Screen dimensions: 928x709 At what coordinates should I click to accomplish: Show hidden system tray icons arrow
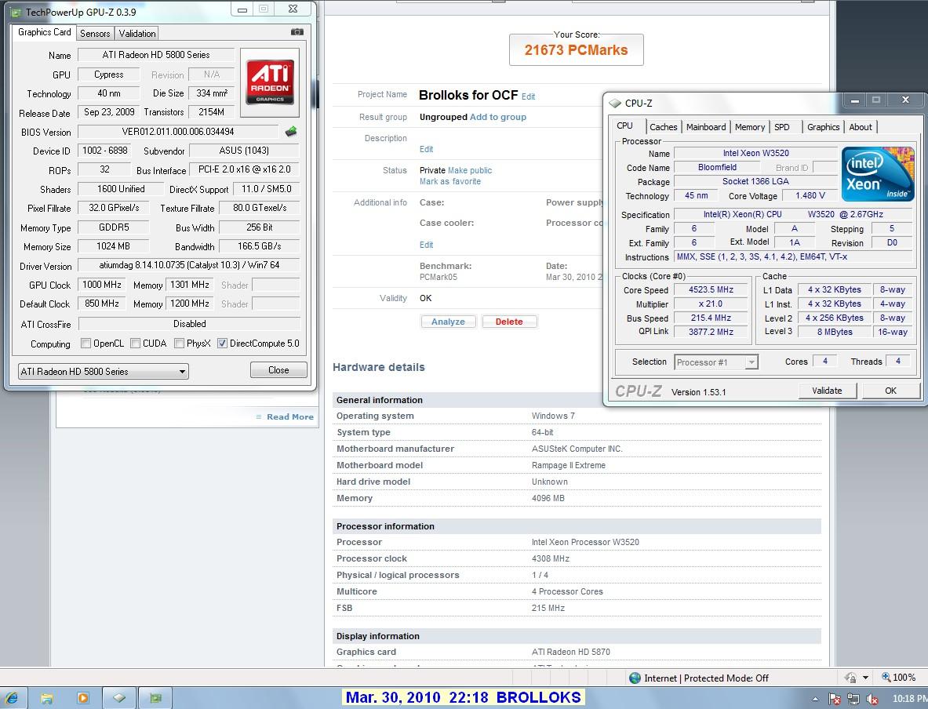(x=815, y=700)
